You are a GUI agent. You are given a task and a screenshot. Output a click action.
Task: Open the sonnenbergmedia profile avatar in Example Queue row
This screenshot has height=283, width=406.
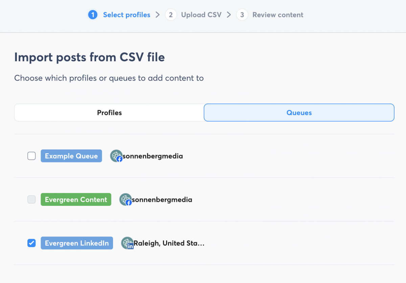click(117, 156)
